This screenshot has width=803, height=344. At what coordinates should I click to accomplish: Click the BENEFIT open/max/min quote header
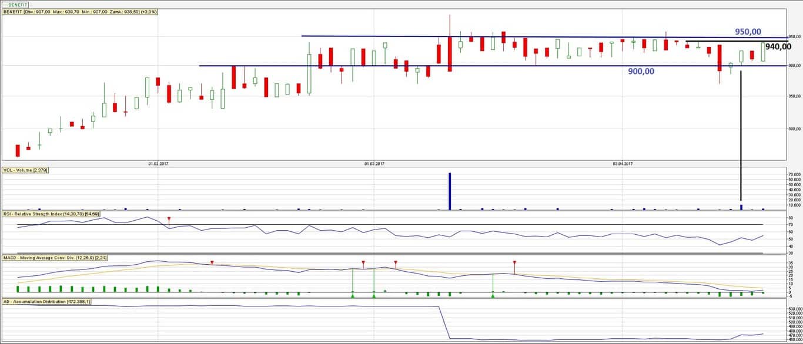(x=80, y=12)
